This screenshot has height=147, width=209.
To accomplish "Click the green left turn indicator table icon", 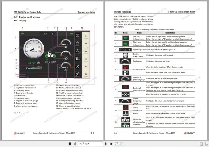I will pos(125,38).
